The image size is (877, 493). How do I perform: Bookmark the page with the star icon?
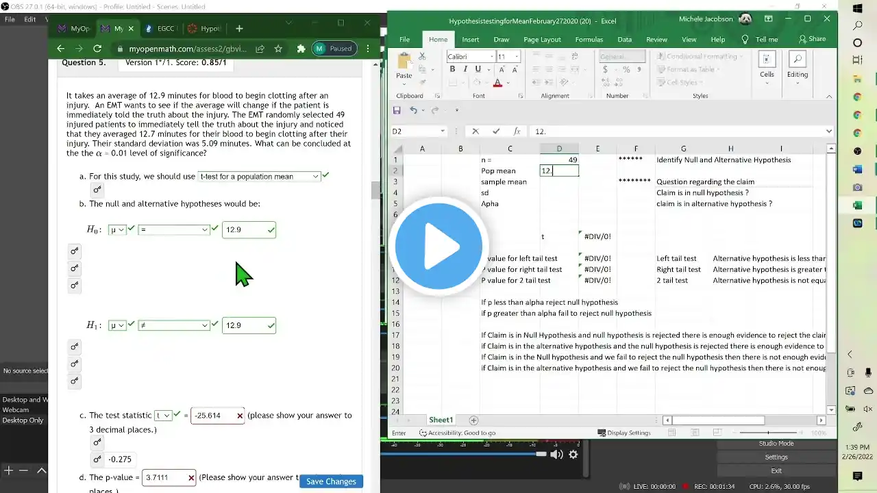tap(278, 49)
